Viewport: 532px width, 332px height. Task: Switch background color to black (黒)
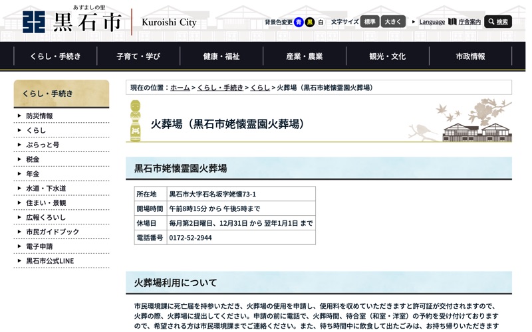309,22
